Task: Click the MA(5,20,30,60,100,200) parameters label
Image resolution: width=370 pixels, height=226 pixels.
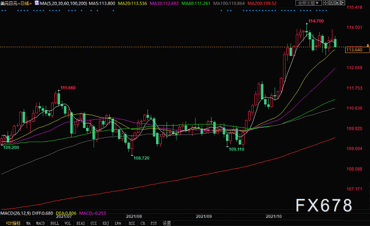Action: tap(64, 3)
